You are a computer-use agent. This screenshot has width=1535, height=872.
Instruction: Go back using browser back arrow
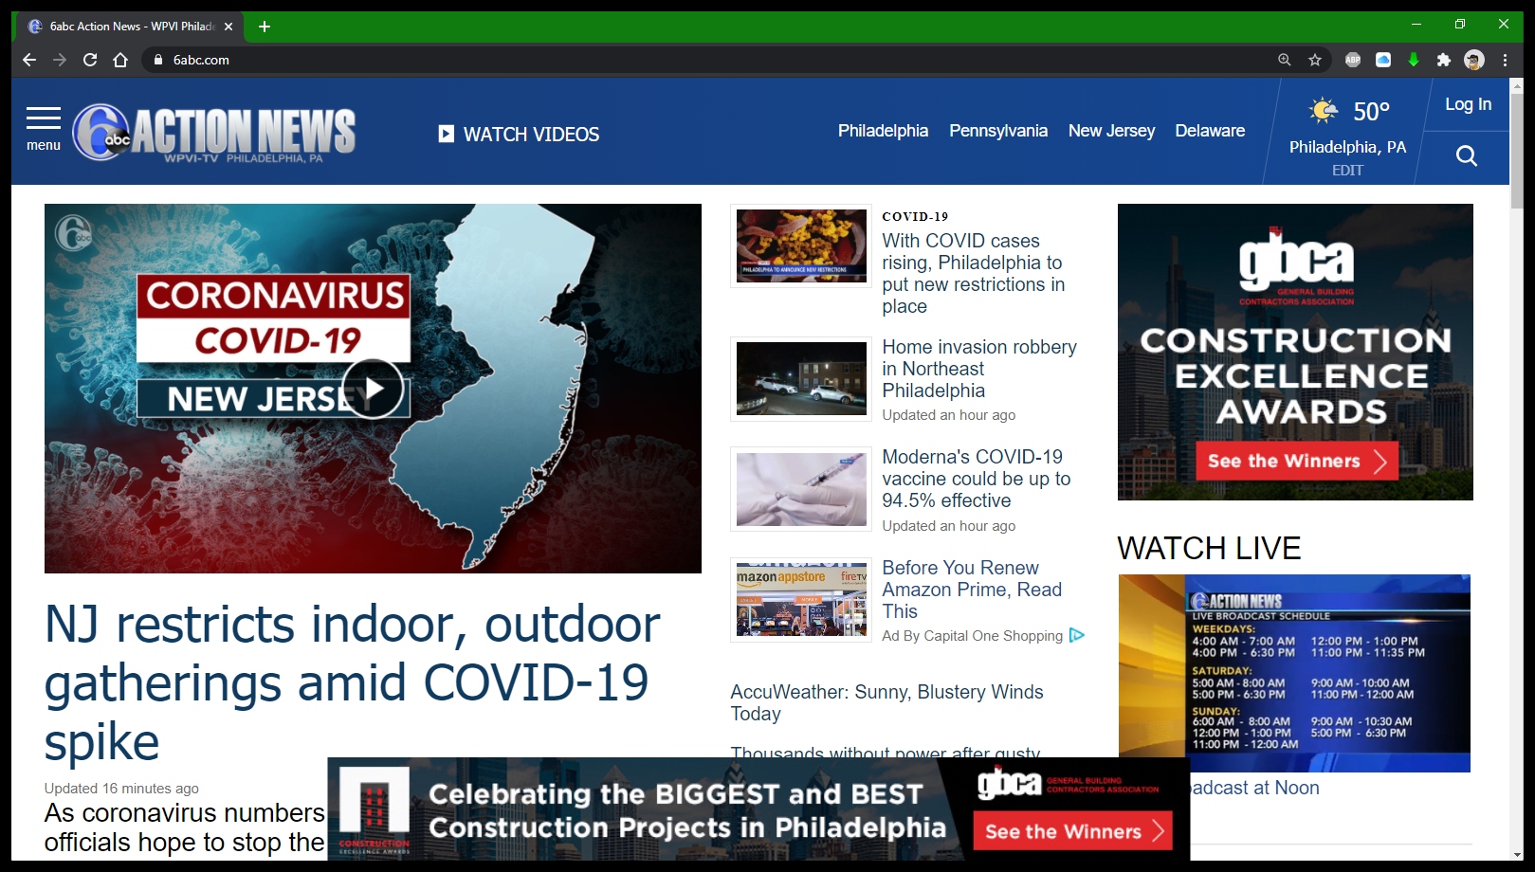tap(29, 60)
